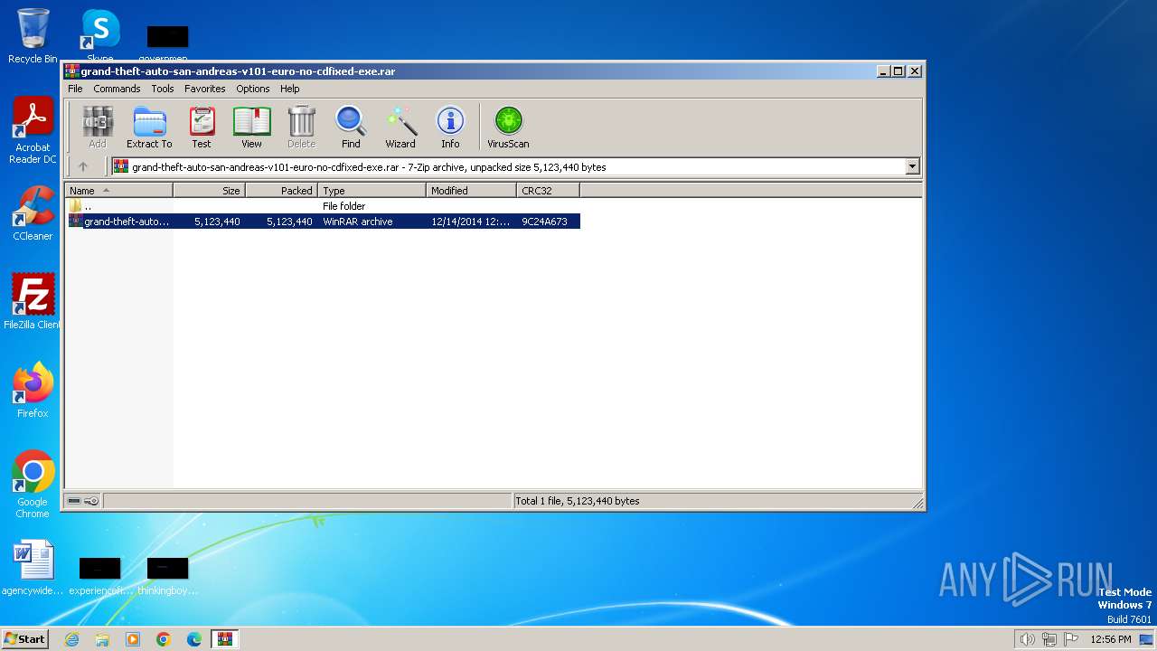
Task: Show archive Info
Action: click(x=450, y=127)
